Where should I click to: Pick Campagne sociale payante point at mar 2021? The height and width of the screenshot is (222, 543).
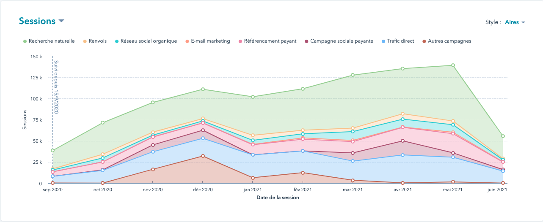pyautogui.click(x=353, y=153)
